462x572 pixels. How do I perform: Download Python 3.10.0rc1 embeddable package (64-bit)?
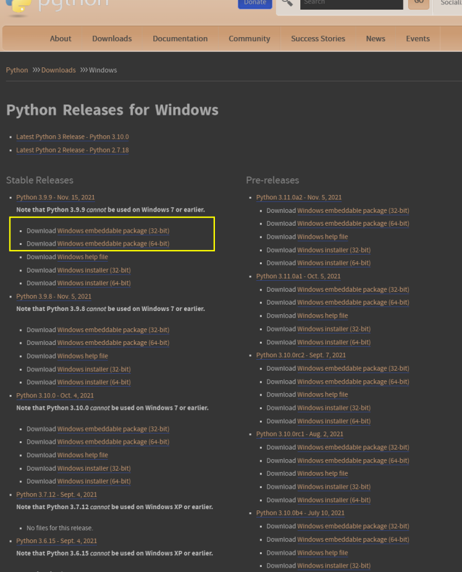(353, 460)
